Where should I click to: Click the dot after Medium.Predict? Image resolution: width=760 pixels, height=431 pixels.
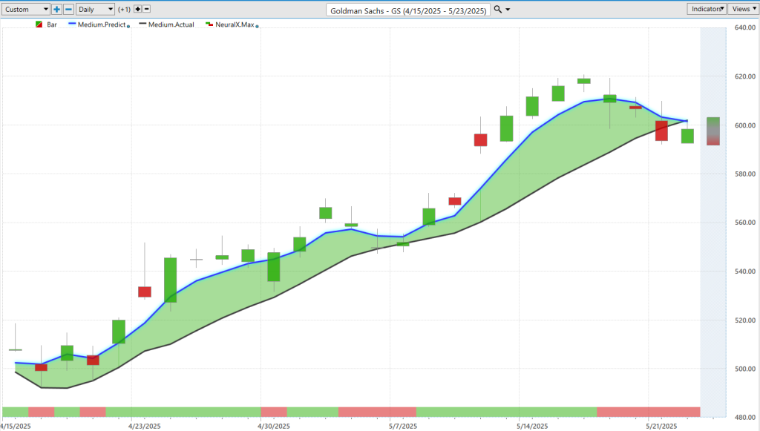click(x=128, y=26)
